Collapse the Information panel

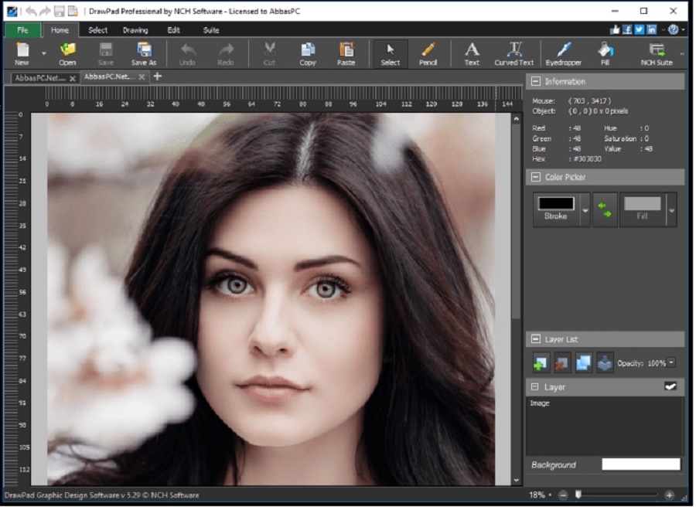click(x=534, y=81)
